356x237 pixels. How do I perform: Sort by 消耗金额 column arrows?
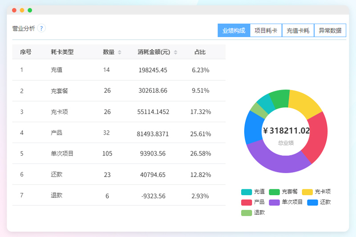coord(175,52)
